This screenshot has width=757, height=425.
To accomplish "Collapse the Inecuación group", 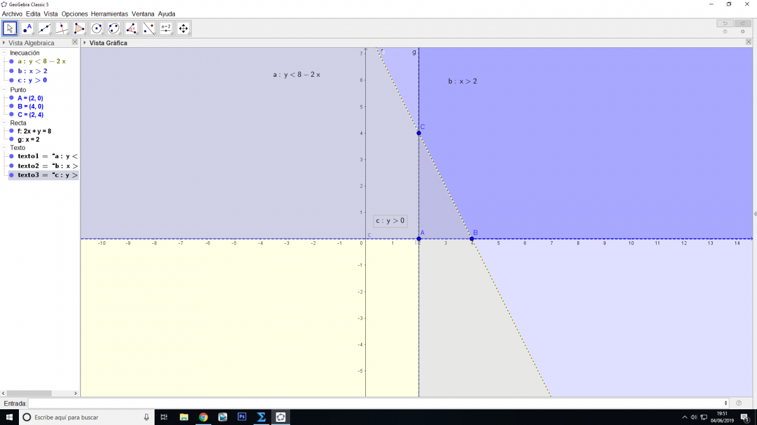I will coord(5,54).
